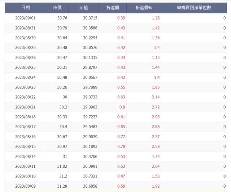Click the 2023/08/31 date cell
The width and height of the screenshot is (231, 192).
point(25,28)
